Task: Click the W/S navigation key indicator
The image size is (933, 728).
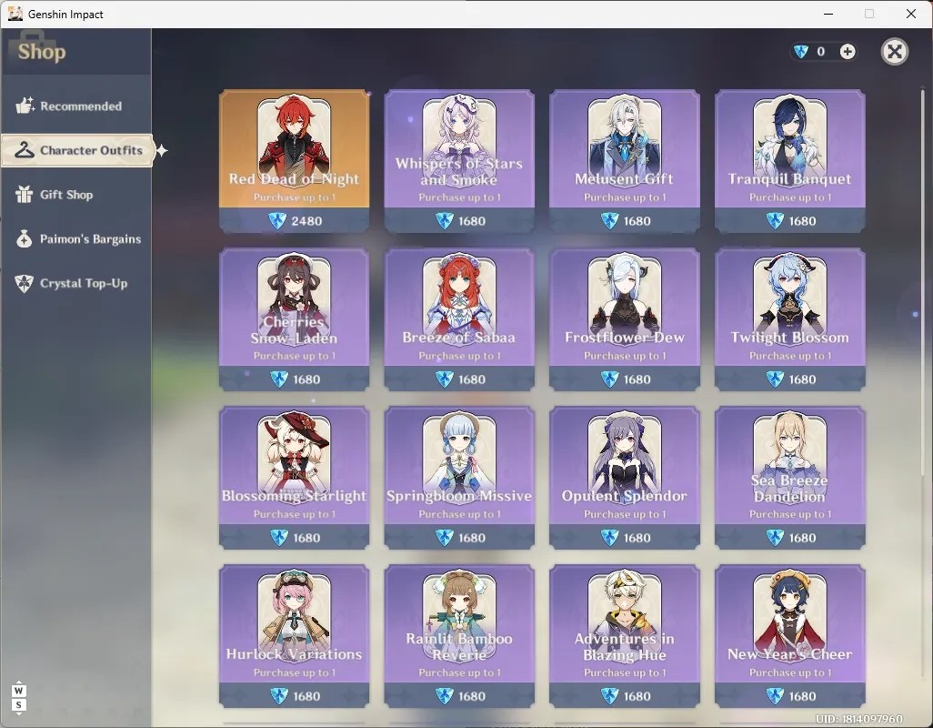Action: coord(18,698)
